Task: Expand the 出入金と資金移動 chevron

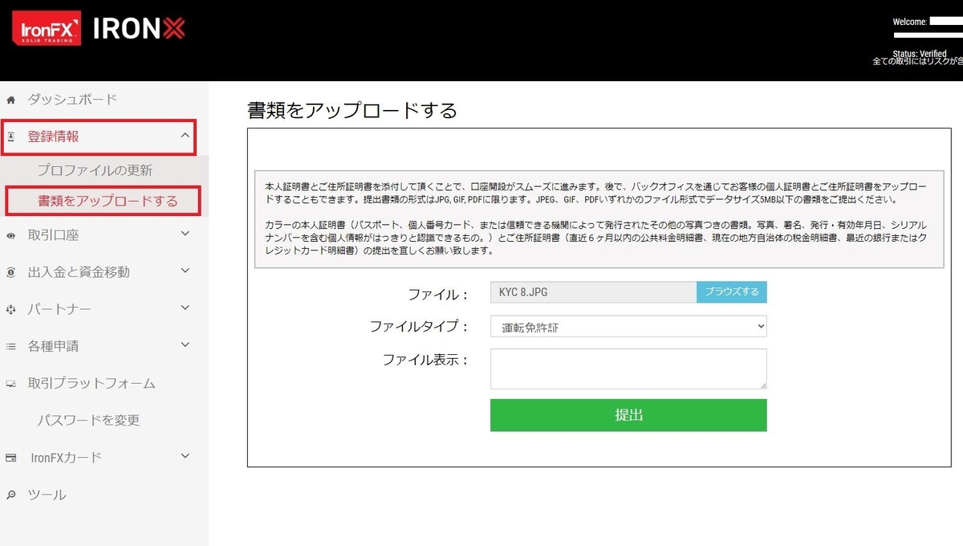Action: click(185, 271)
